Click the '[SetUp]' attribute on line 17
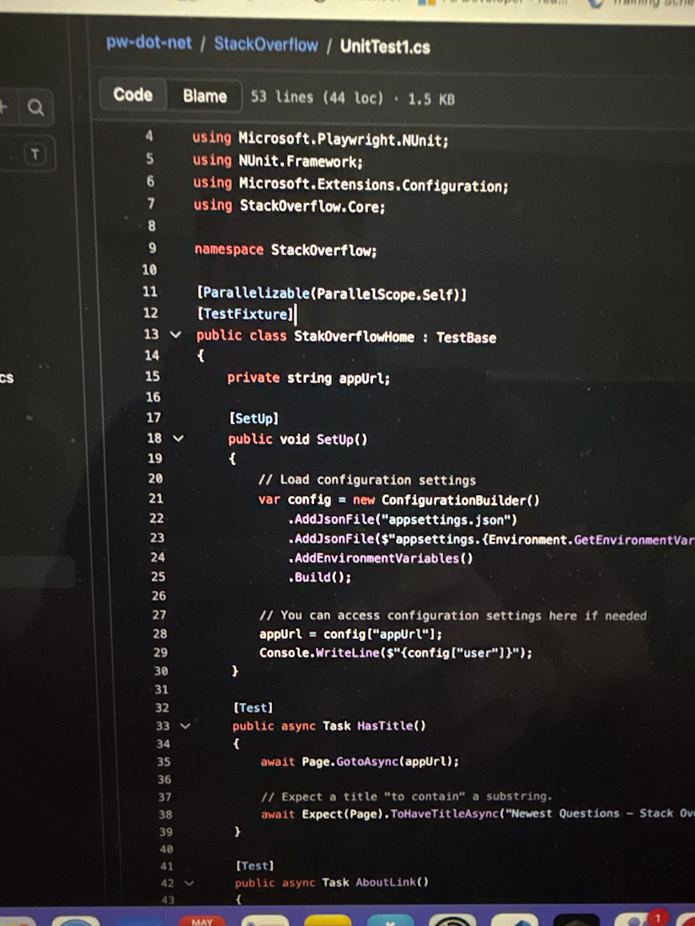This screenshot has width=695, height=926. point(254,418)
